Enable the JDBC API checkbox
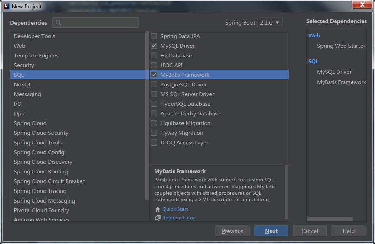Viewport: 375px width, 244px height. click(154, 65)
